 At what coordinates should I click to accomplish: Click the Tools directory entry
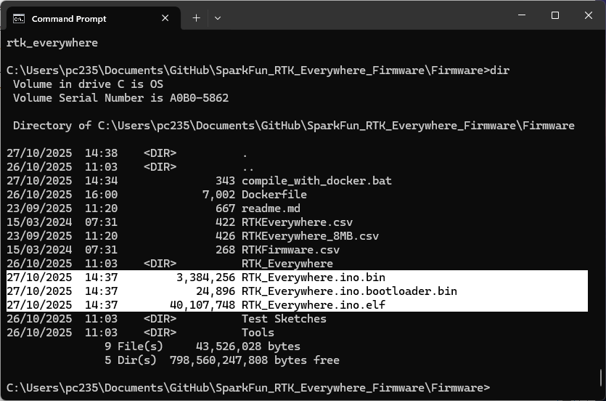click(258, 333)
